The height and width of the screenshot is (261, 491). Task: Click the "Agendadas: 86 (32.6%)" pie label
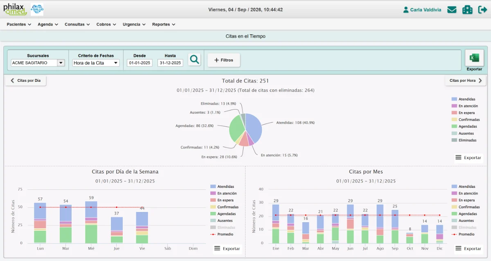[194, 126]
